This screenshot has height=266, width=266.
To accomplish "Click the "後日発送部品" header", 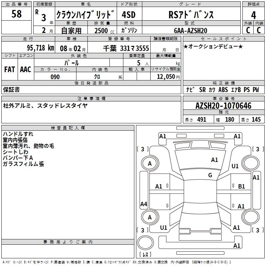I will [91, 83].
